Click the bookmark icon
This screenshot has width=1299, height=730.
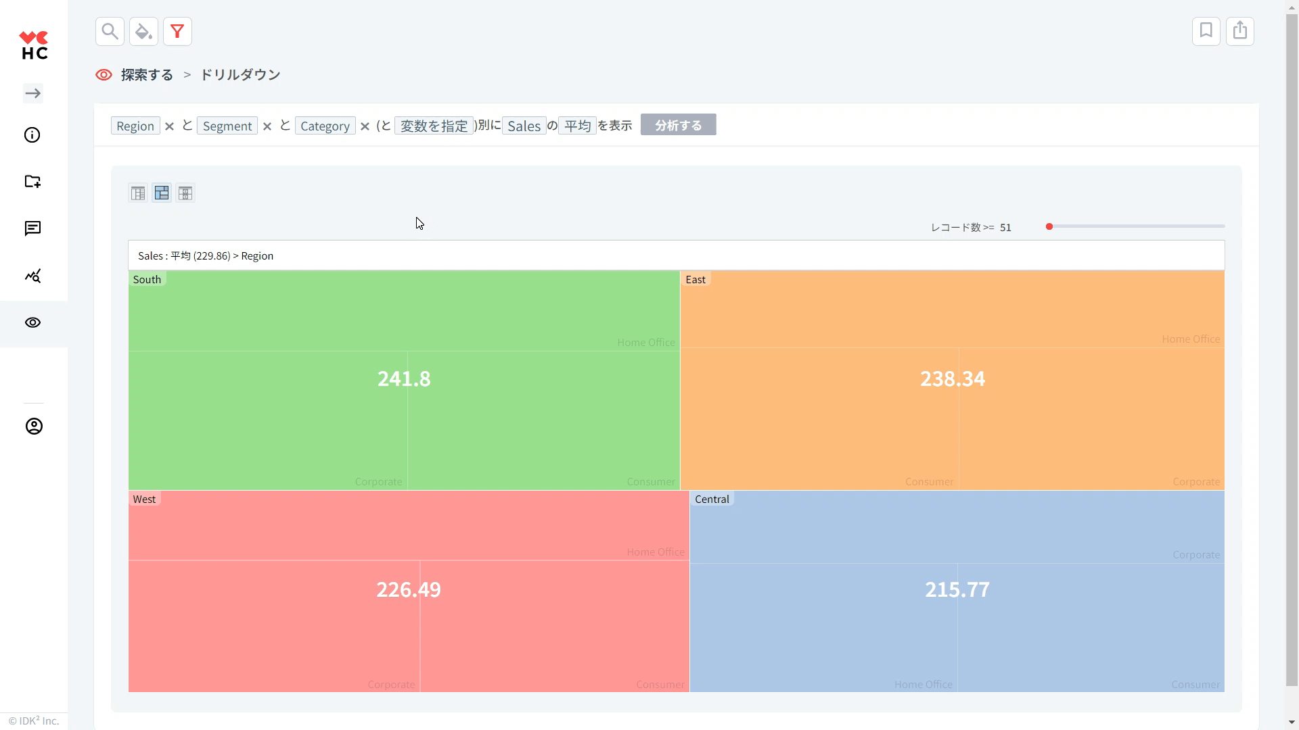tap(1206, 31)
